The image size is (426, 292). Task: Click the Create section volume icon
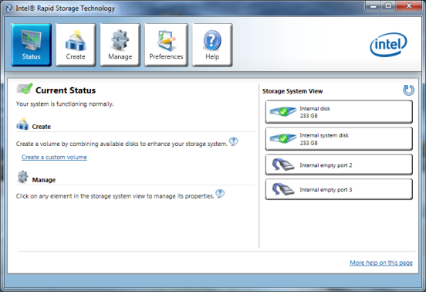[x=22, y=124]
